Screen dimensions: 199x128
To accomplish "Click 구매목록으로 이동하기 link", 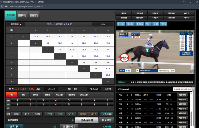I will (x=183, y=89).
